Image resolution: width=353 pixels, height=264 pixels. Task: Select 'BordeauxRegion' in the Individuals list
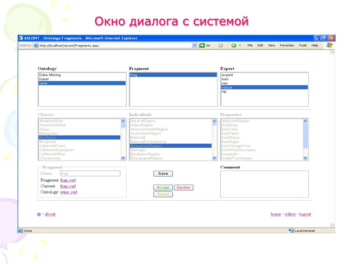coord(171,154)
